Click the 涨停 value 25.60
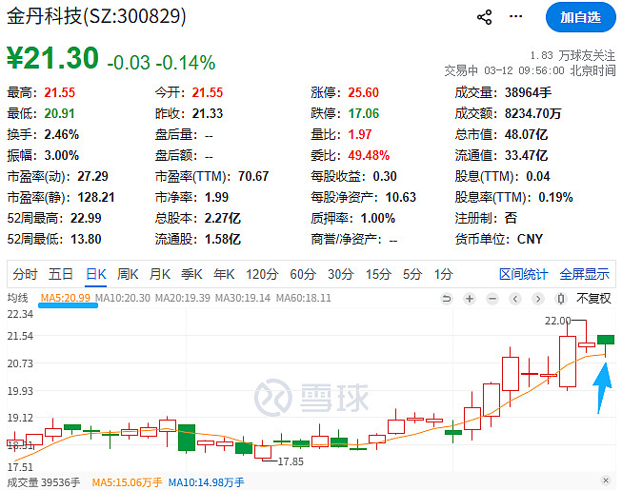622x490 pixels. 363,92
